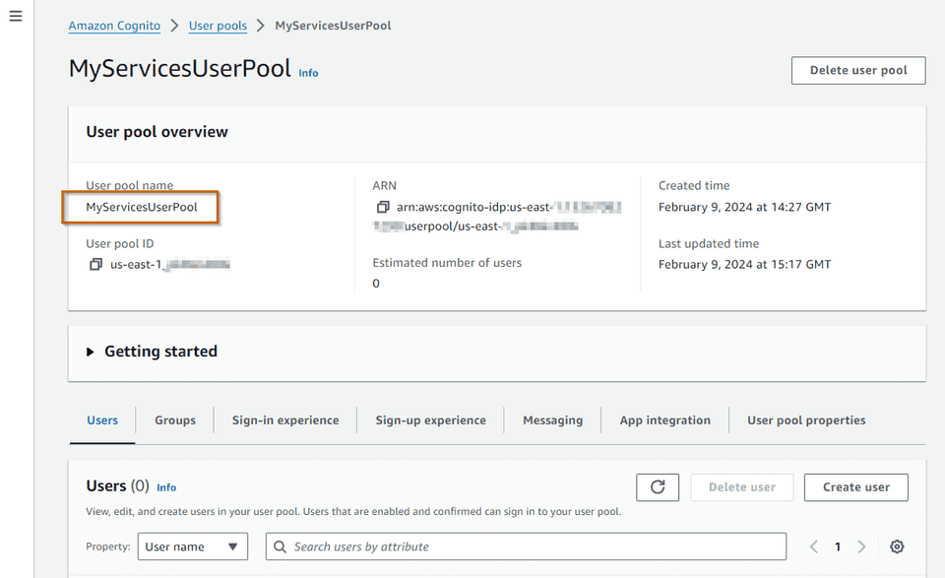
Task: Click the search magnifier in the attribute search
Action: [279, 546]
